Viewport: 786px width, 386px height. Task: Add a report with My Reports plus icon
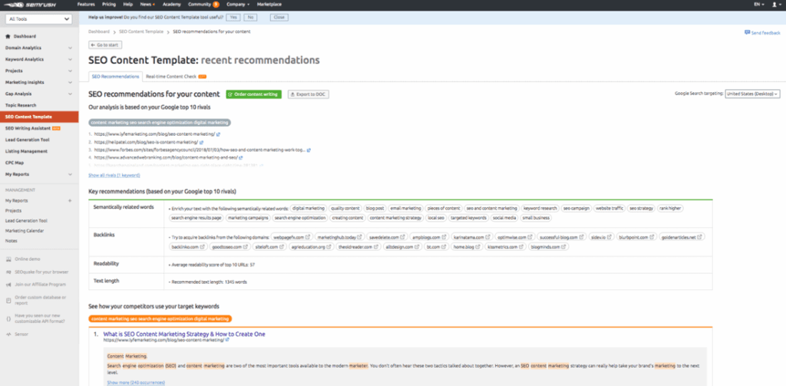point(70,200)
